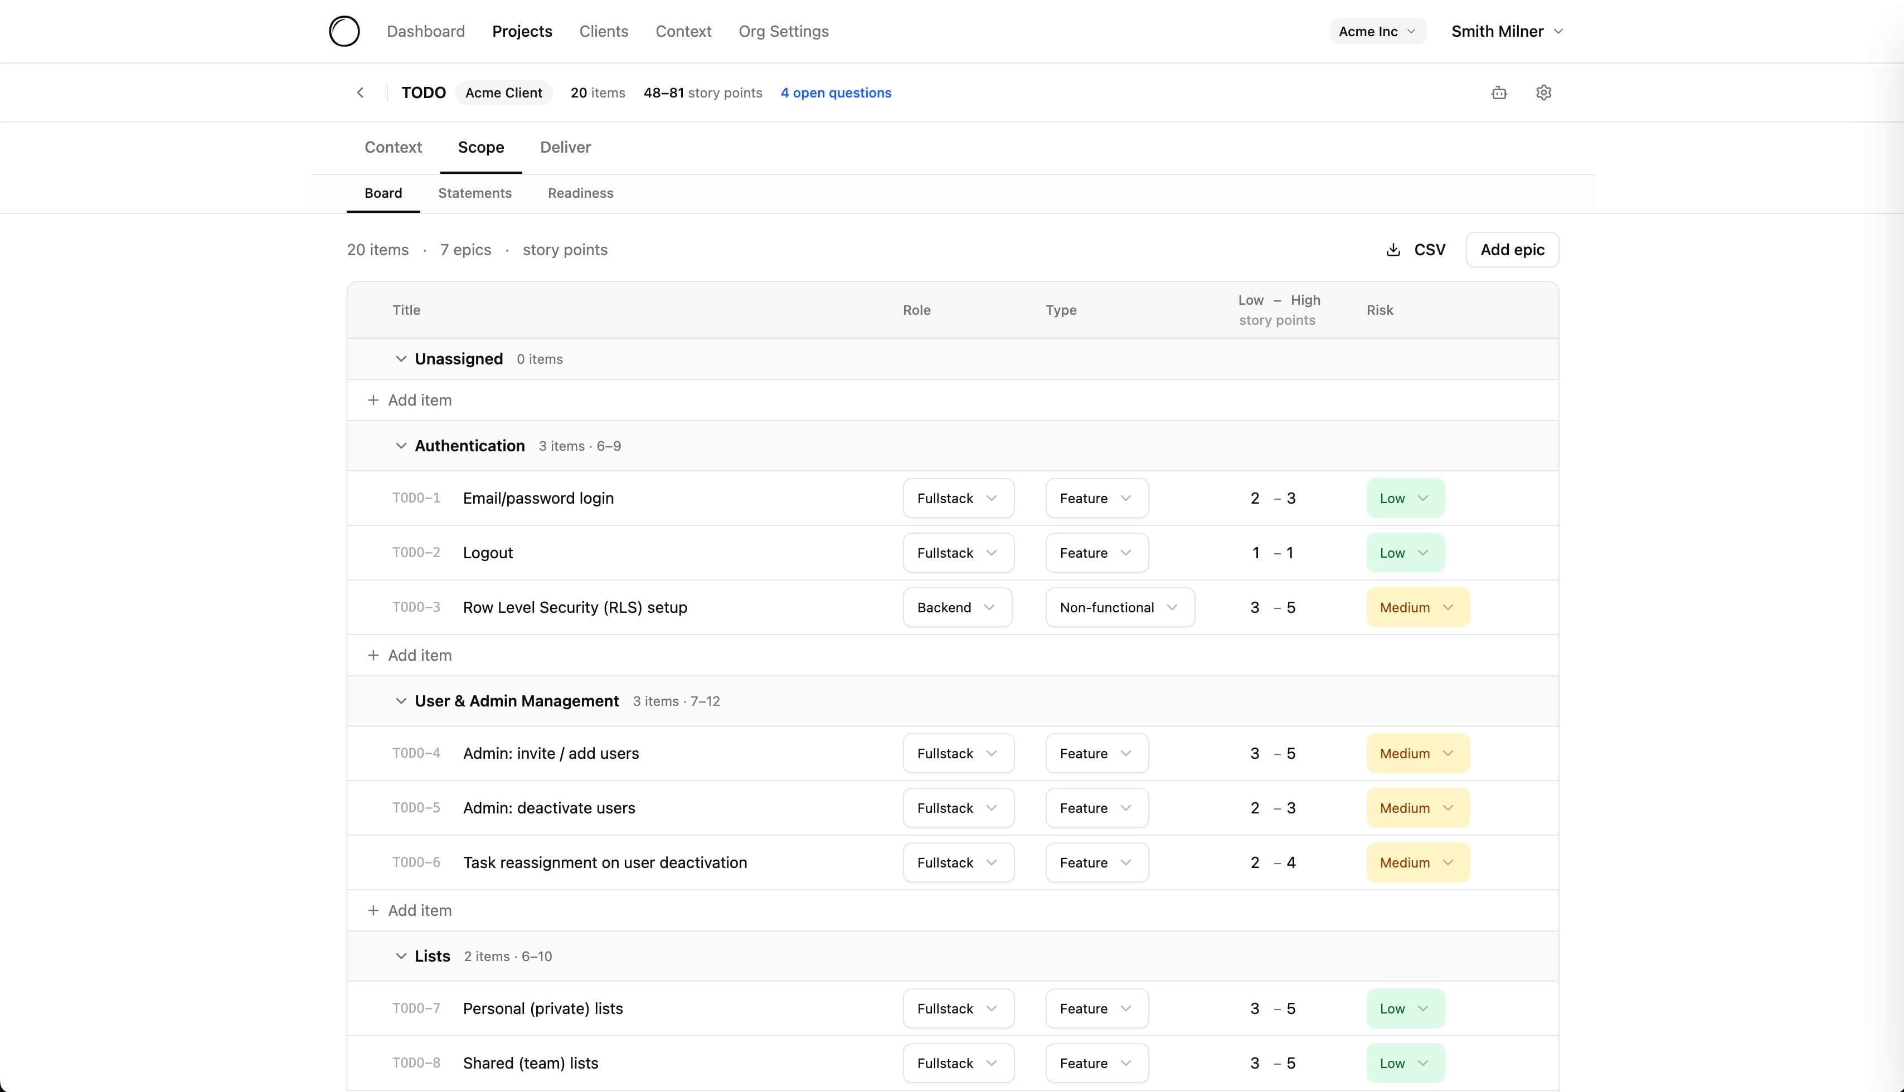This screenshot has width=1904, height=1092.
Task: Collapse the Lists epic section
Action: coord(401,956)
